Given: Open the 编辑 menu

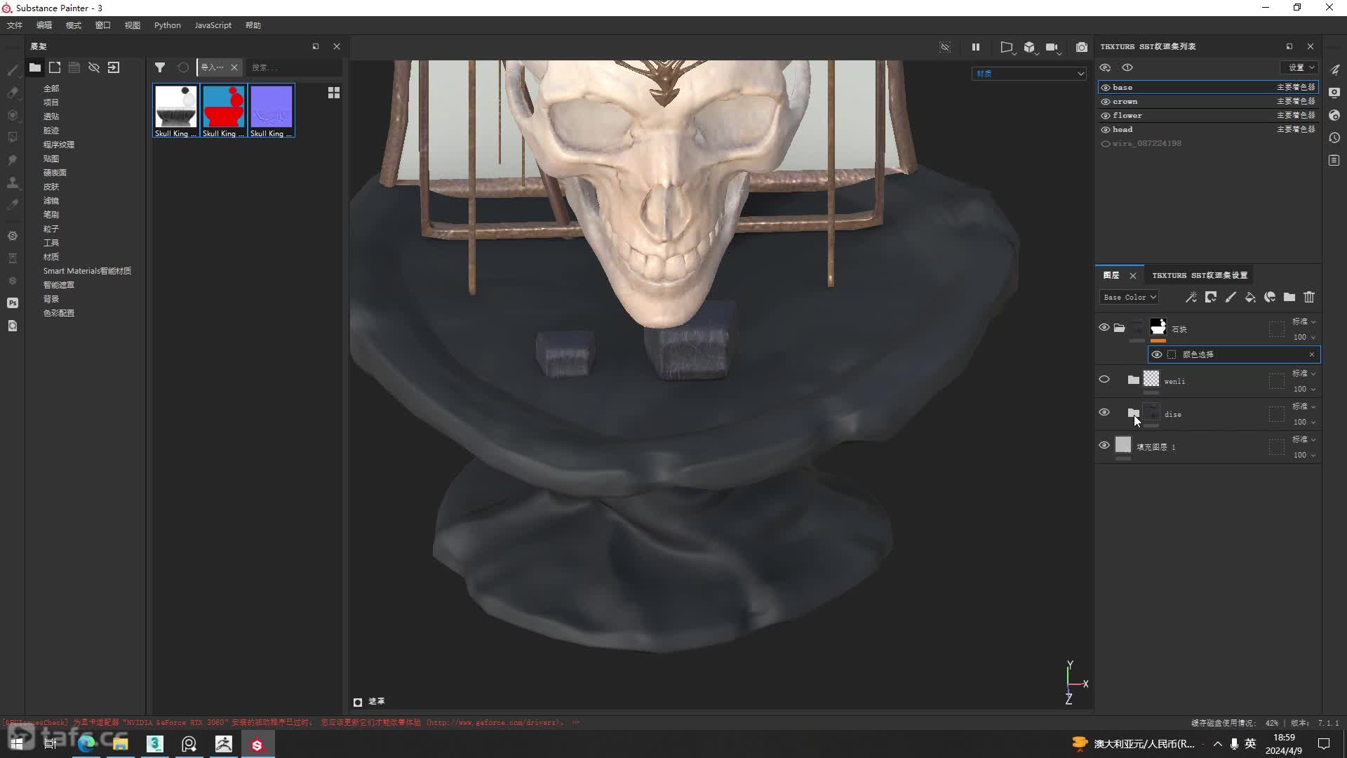Looking at the screenshot, I should click(x=44, y=25).
